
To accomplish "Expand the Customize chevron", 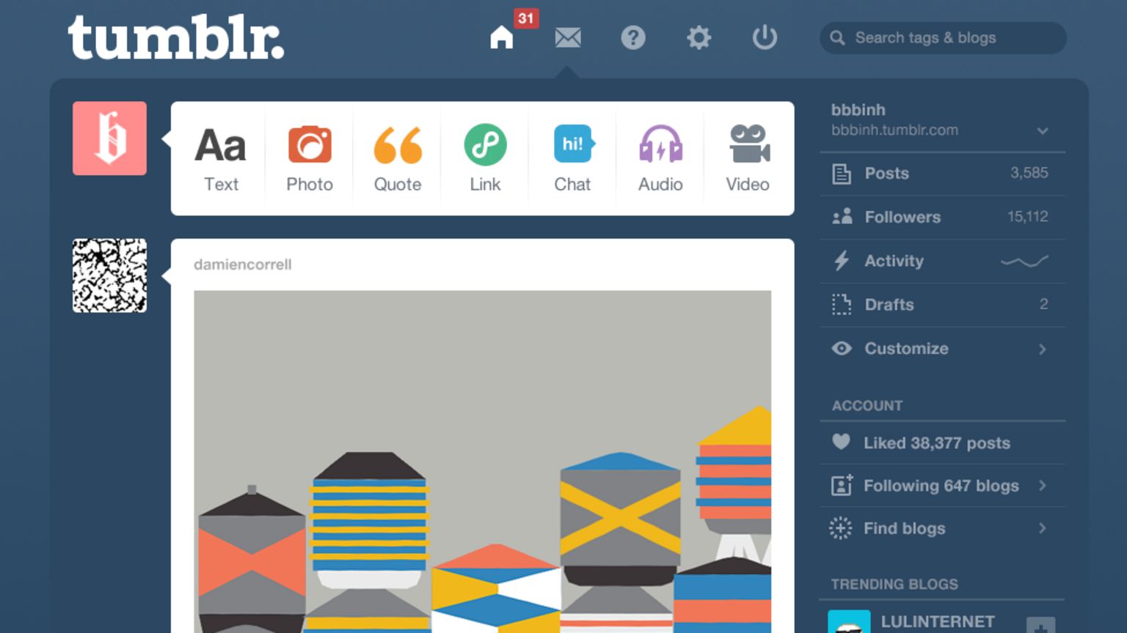I will pyautogui.click(x=1043, y=349).
